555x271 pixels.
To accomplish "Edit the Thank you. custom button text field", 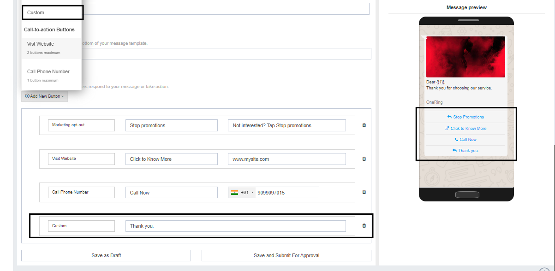I will [235, 226].
